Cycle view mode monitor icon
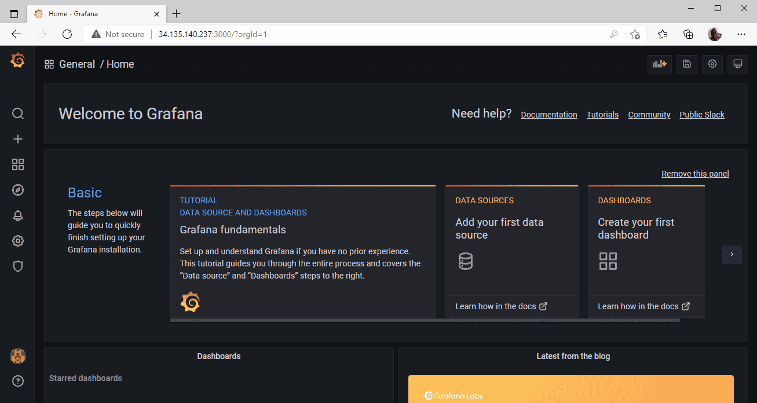The image size is (757, 403). coord(738,64)
